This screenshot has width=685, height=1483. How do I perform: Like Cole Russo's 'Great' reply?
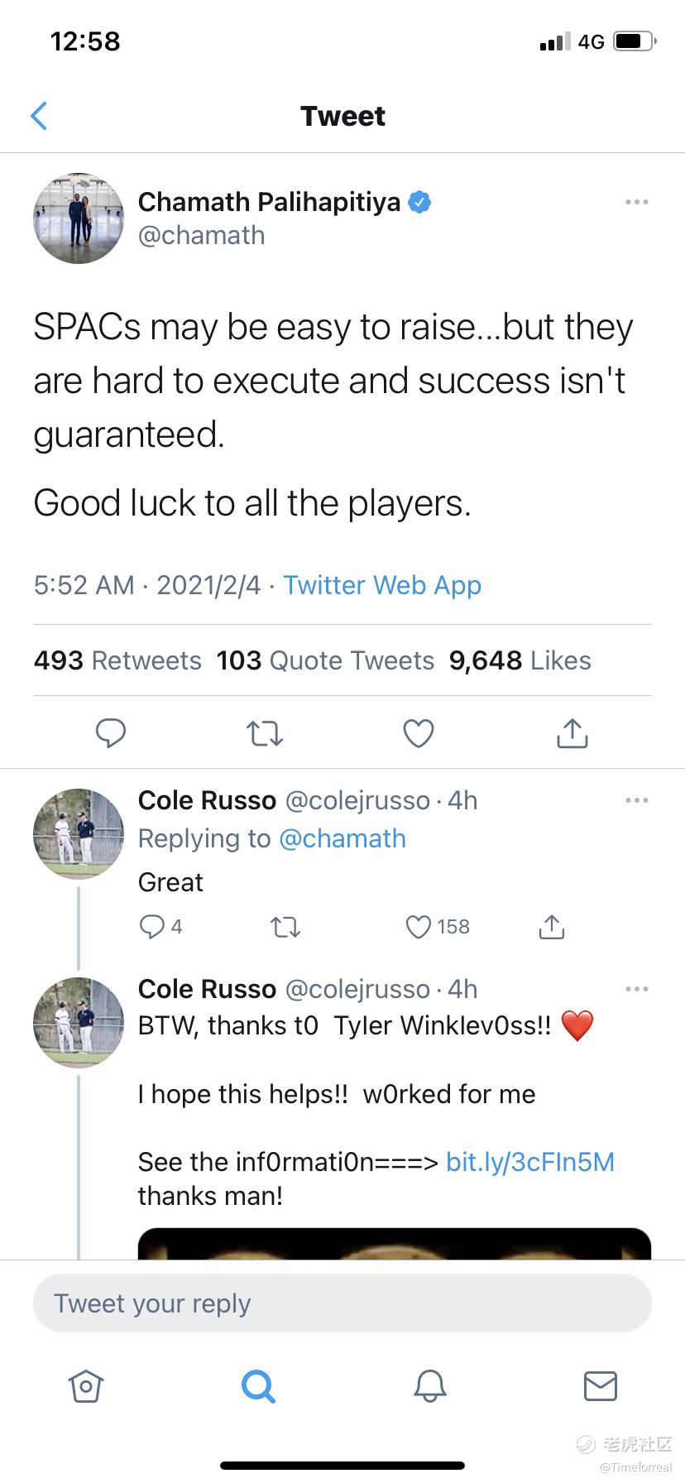coord(419,927)
